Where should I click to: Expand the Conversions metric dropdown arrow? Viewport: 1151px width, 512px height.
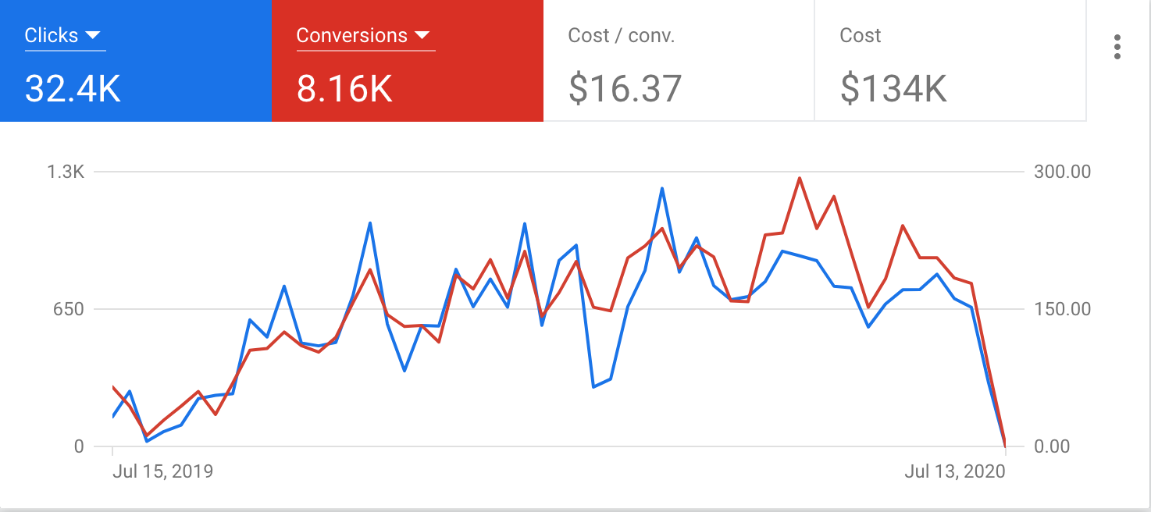tap(422, 35)
